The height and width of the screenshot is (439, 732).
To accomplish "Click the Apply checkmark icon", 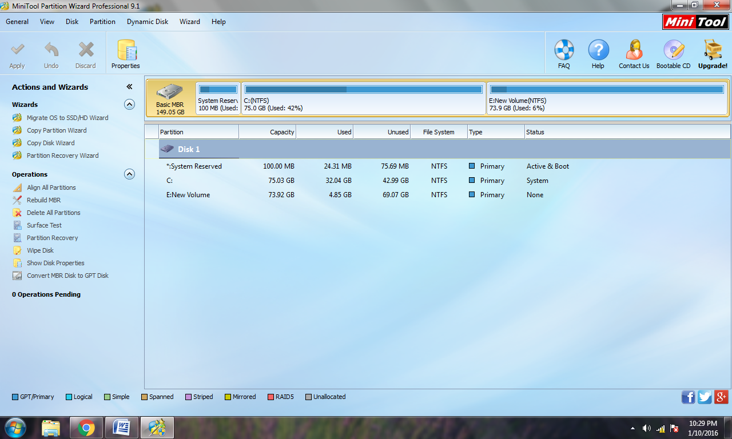I will [18, 50].
